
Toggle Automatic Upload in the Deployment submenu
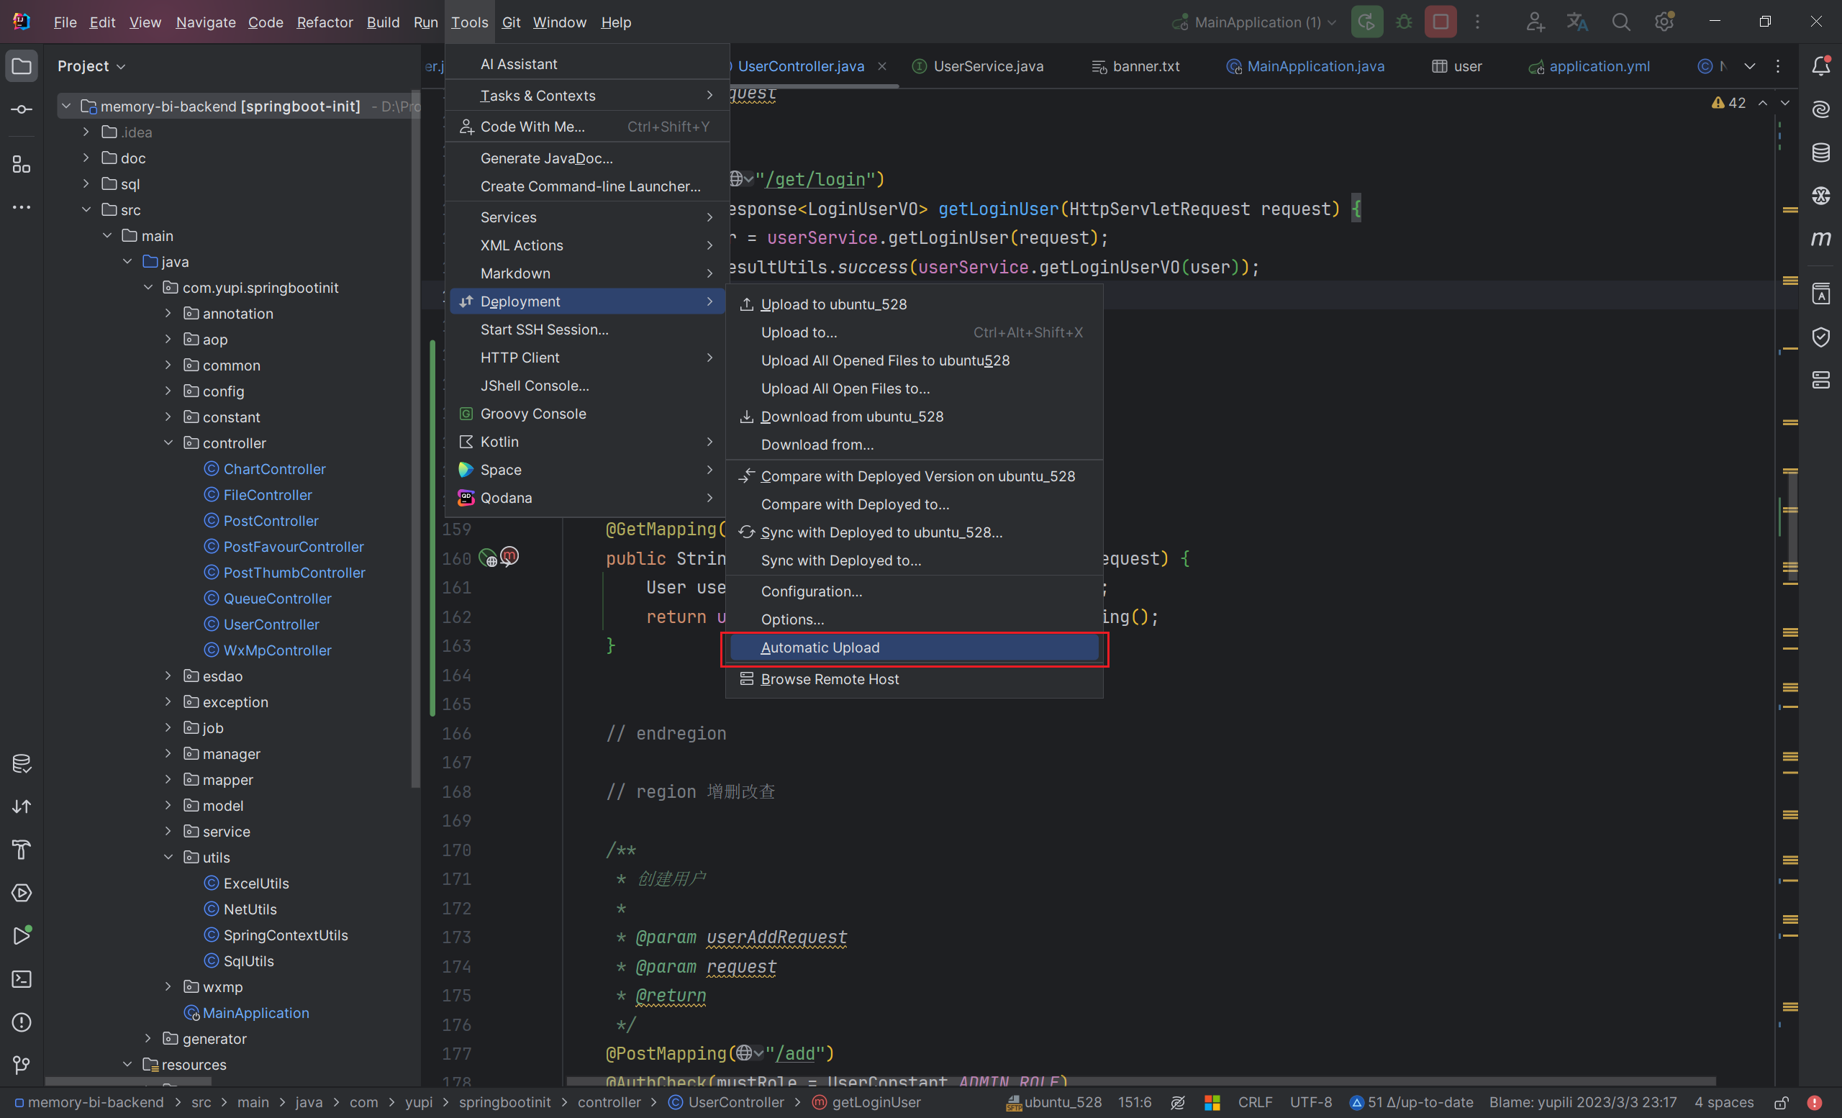[914, 648]
